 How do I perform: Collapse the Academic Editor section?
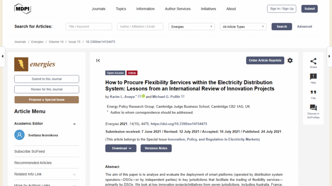pos(74,124)
